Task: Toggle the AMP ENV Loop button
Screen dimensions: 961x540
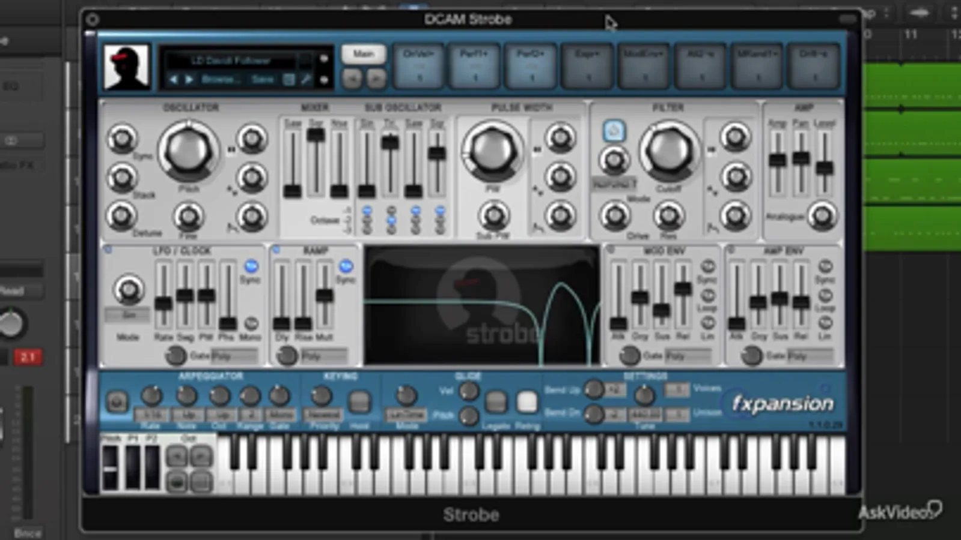Action: click(x=825, y=295)
